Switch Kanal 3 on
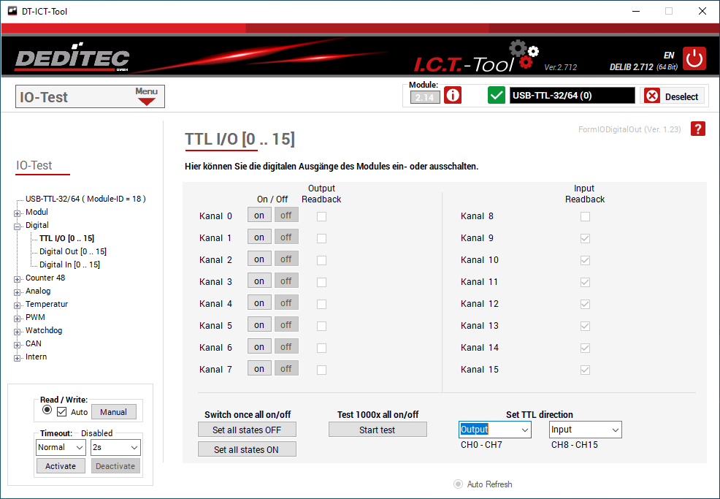This screenshot has width=720, height=499. pos(259,281)
